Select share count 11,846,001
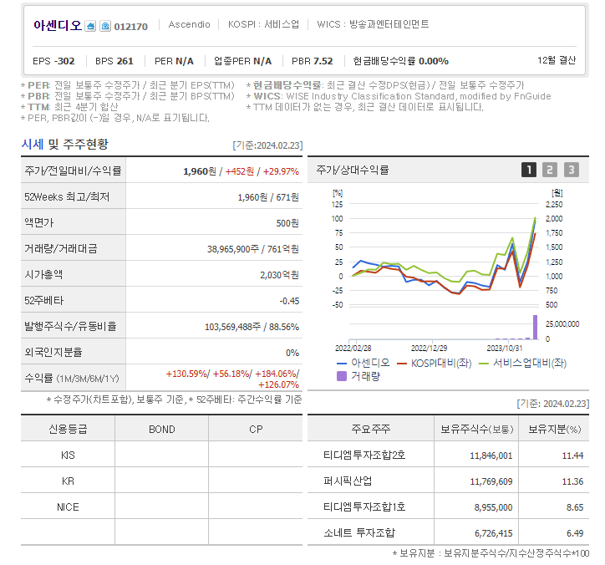Screen dimensions: 605x565 click(x=491, y=456)
